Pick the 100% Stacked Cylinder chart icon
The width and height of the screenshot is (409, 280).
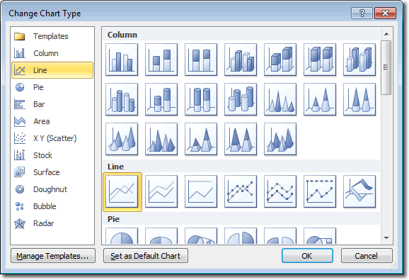(201, 99)
